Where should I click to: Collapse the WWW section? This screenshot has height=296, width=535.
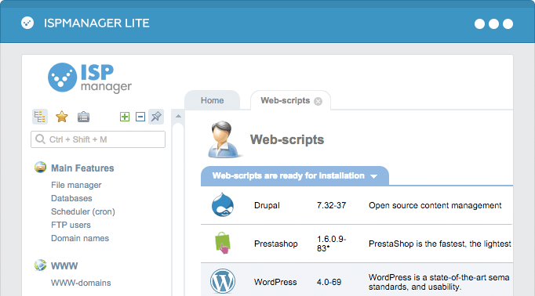point(64,265)
